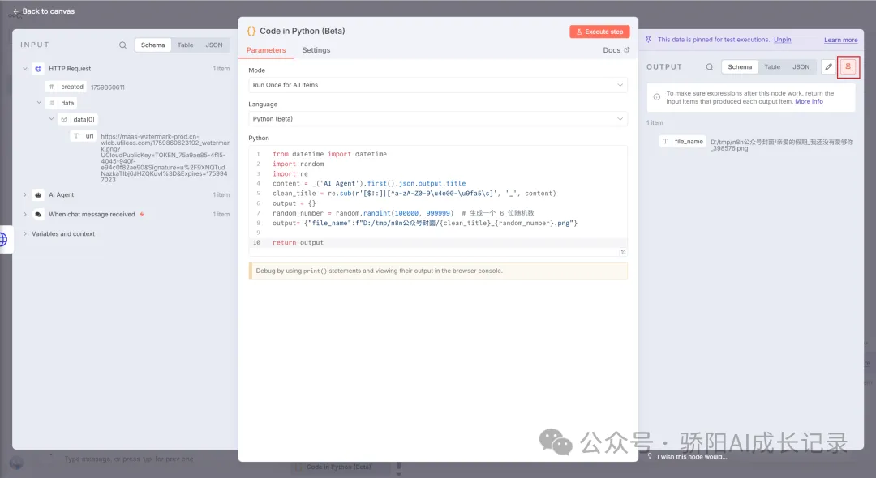Collapse the data[0] object

[51, 119]
